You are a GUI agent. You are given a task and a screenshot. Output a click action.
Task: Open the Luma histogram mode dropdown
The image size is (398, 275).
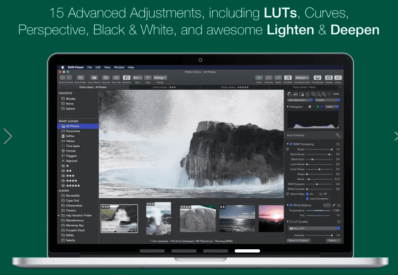click(332, 107)
